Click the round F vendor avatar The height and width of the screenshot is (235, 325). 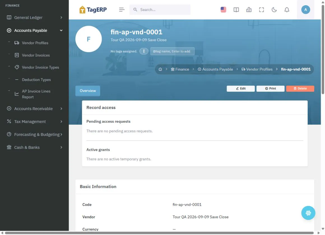click(x=89, y=39)
